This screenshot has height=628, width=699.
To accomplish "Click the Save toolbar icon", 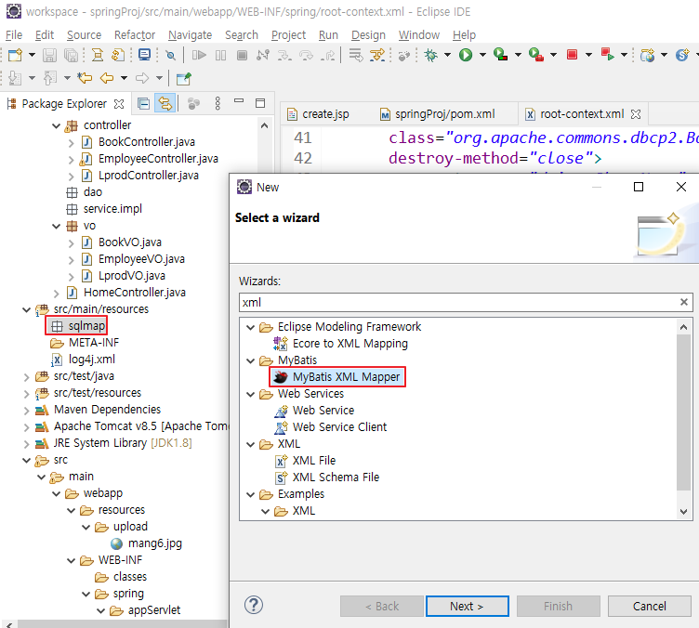I will (x=49, y=55).
